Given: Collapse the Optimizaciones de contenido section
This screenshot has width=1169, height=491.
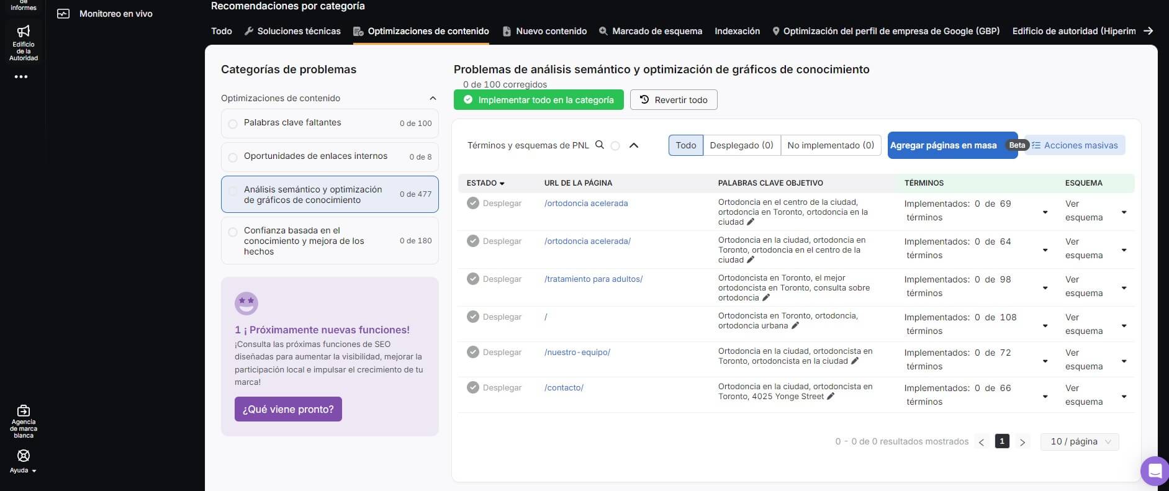Looking at the screenshot, I should [x=433, y=98].
